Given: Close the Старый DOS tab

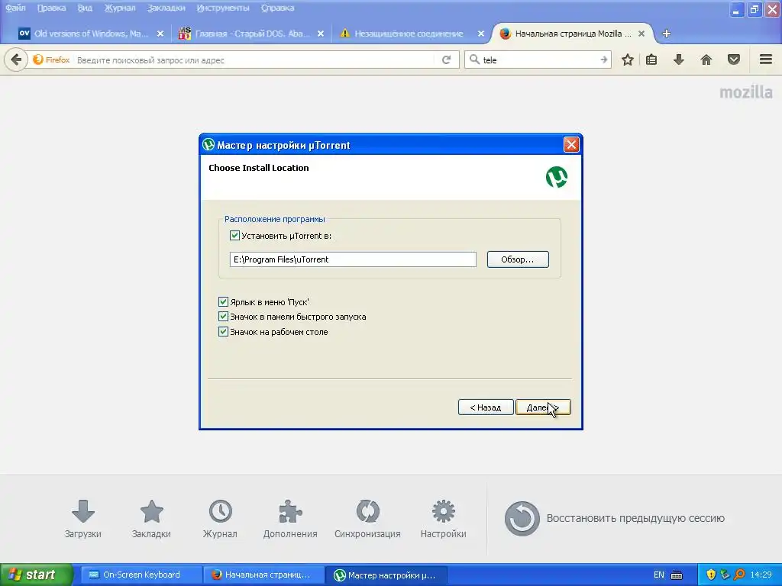Looking at the screenshot, I should (321, 34).
